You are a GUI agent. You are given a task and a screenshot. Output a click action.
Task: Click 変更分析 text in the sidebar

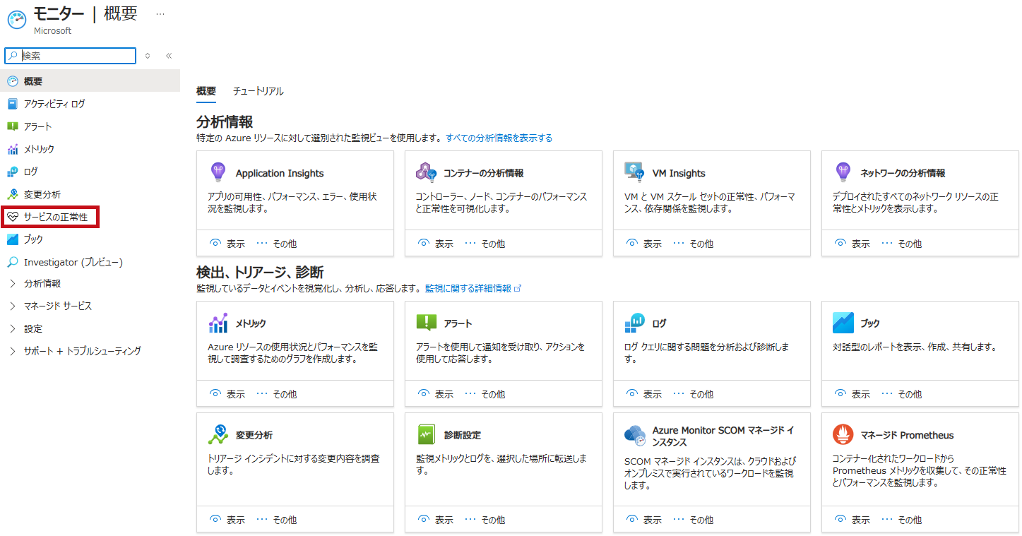[x=42, y=194]
